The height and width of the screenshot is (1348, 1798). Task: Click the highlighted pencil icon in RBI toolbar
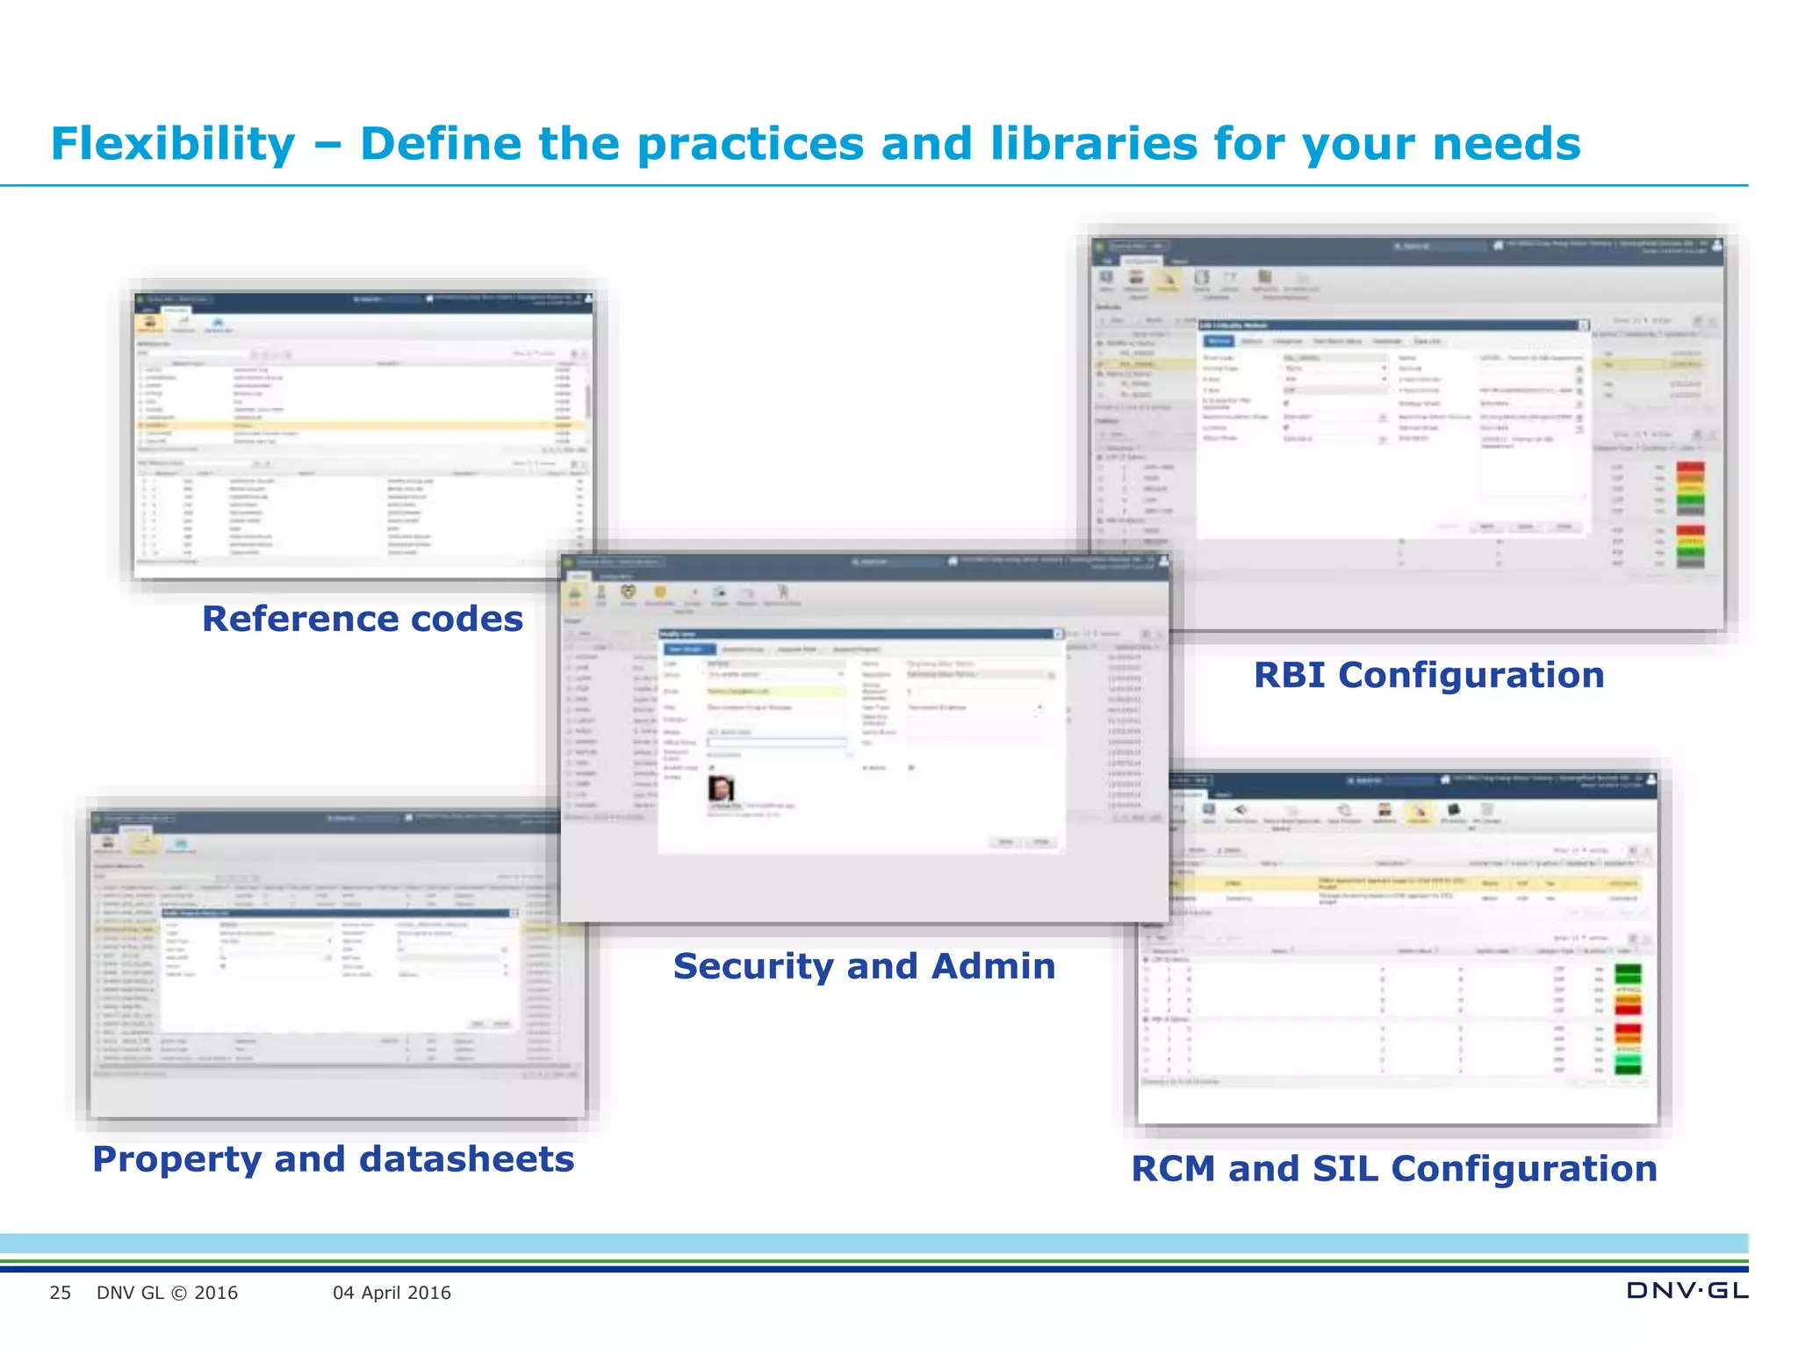click(x=1168, y=280)
